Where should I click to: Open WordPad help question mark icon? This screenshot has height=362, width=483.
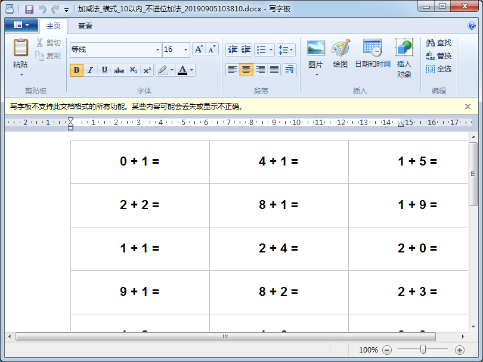[472, 26]
